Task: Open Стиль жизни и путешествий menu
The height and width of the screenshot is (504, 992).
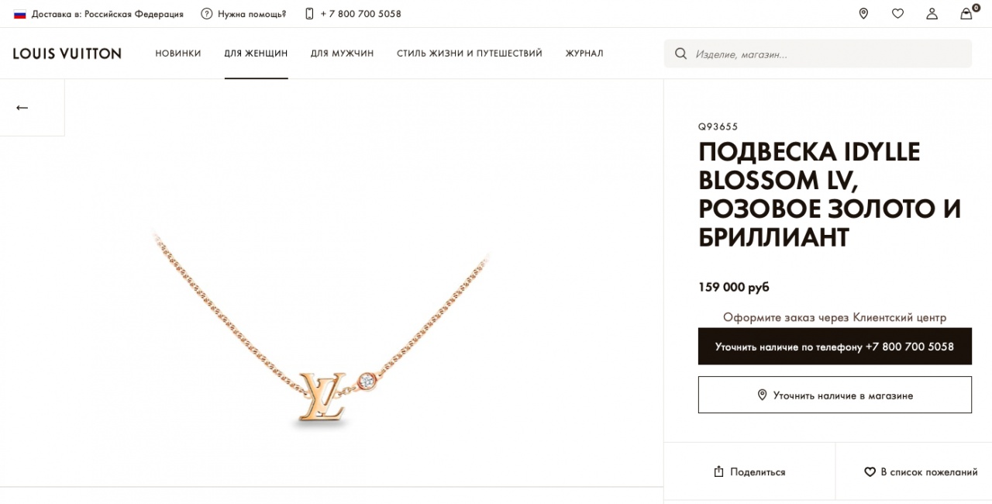Action: coord(469,54)
